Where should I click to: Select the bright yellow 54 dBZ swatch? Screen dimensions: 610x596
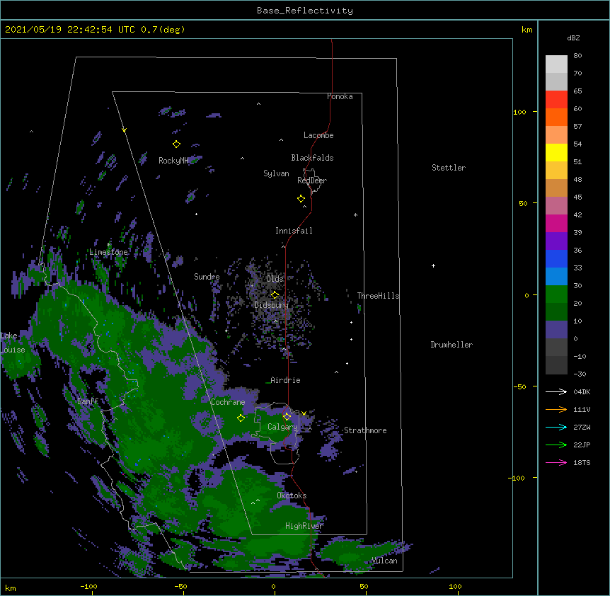(x=556, y=152)
